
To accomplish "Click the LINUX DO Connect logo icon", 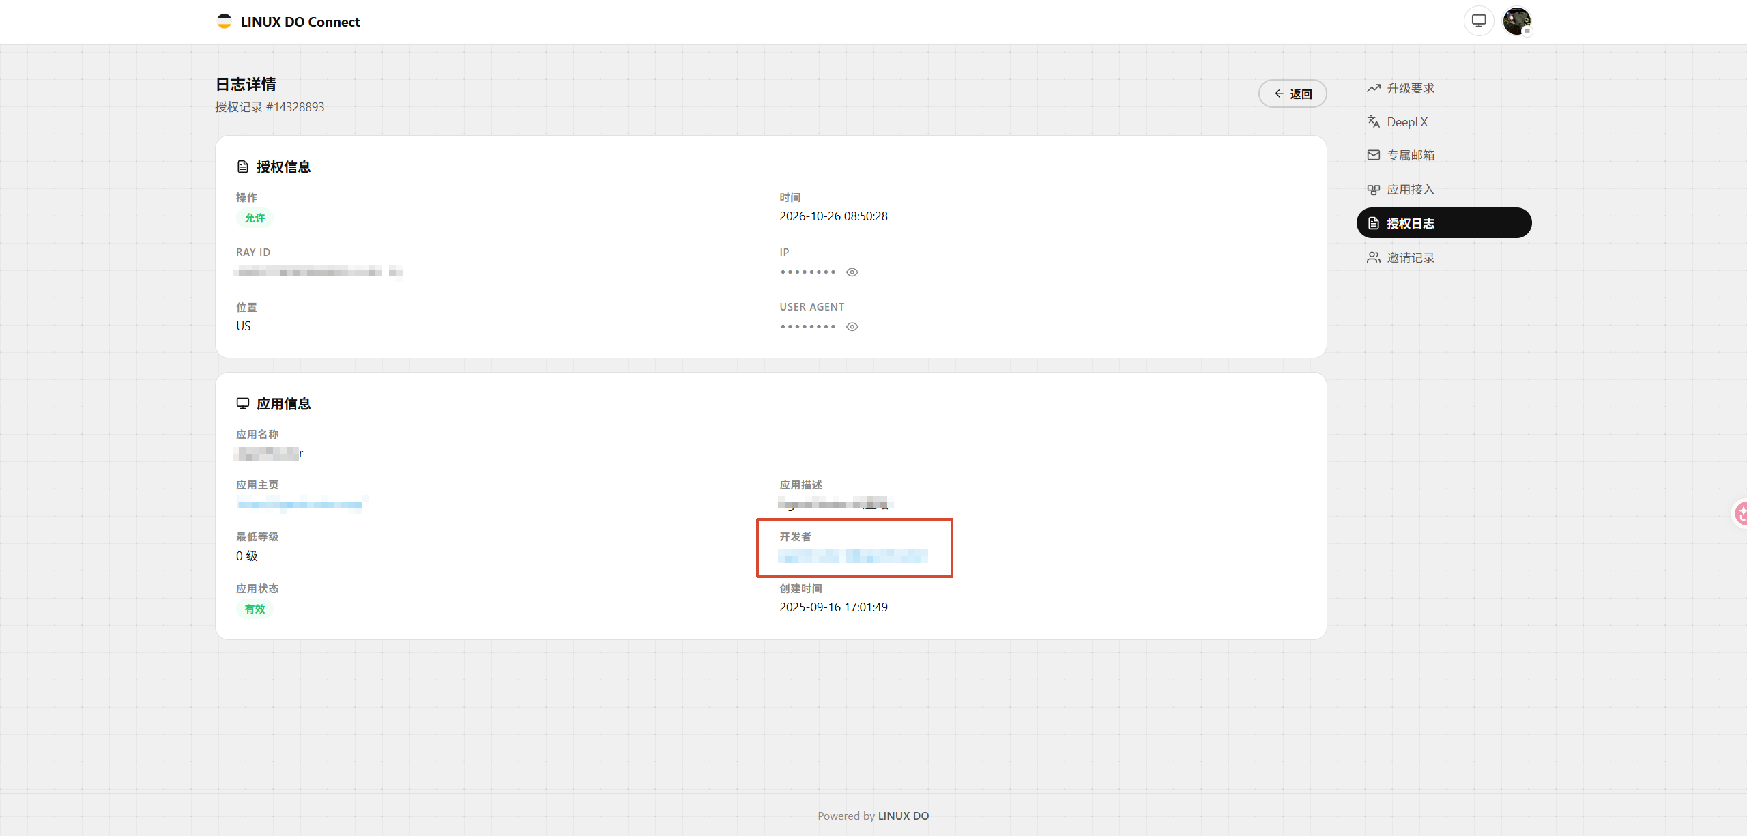I will click(x=224, y=21).
